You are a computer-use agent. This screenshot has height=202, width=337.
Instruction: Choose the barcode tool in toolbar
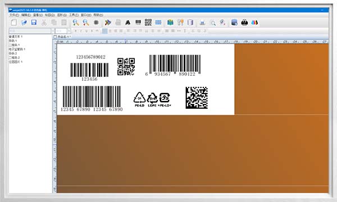pyautogui.click(x=138, y=22)
